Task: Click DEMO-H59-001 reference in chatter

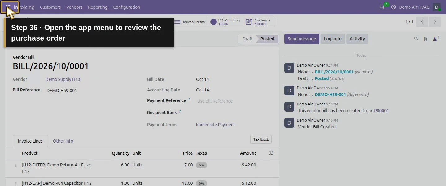Action: [330, 95]
